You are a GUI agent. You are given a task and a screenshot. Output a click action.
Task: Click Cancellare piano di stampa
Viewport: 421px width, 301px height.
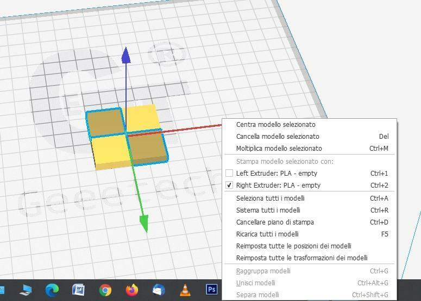(275, 222)
